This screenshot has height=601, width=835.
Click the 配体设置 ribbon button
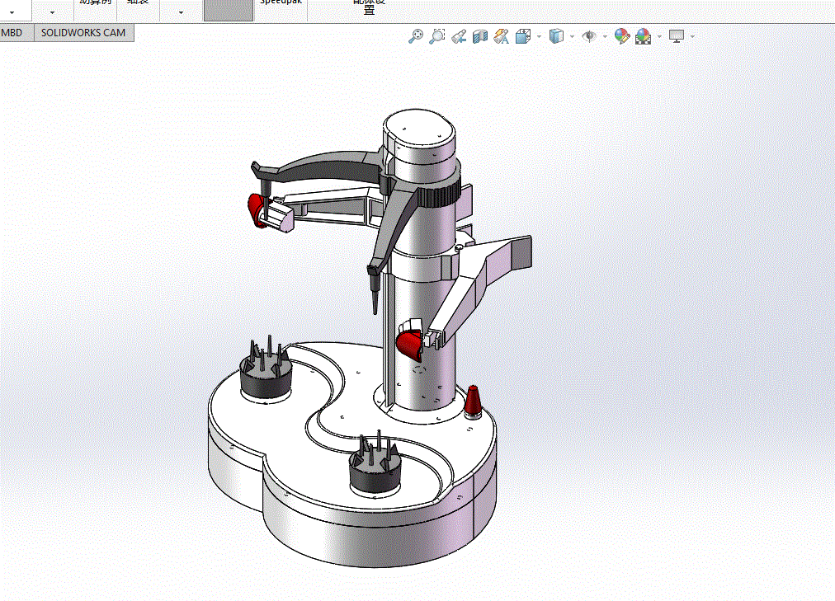369,7
